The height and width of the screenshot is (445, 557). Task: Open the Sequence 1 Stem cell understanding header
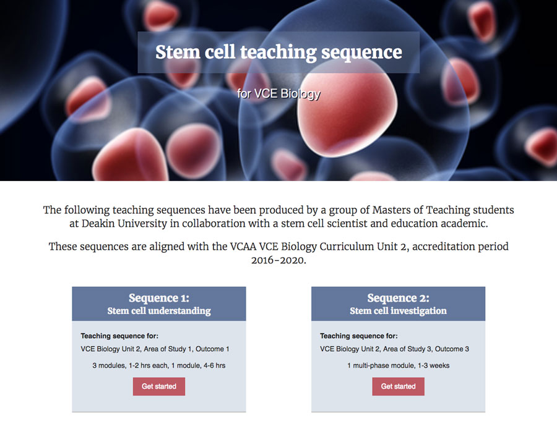click(x=159, y=303)
